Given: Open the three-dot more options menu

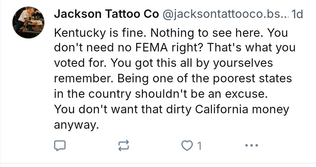Looking at the screenshot, I should (x=252, y=145).
